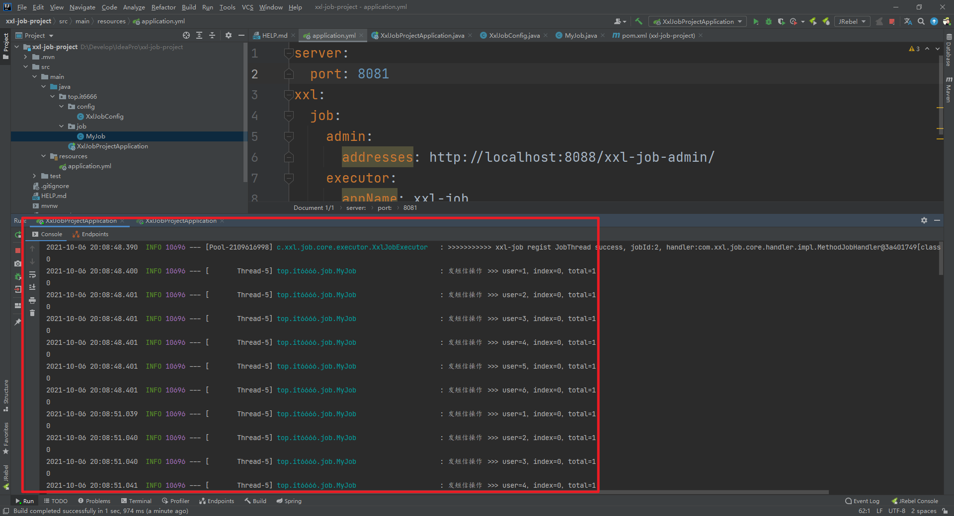Image resolution: width=954 pixels, height=516 pixels.
Task: Click the warnings indicator showing 3
Action: point(914,49)
